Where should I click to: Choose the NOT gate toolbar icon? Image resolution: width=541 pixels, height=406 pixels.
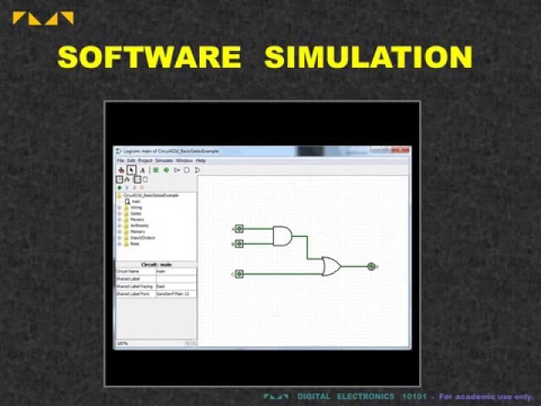pyautogui.click(x=177, y=170)
